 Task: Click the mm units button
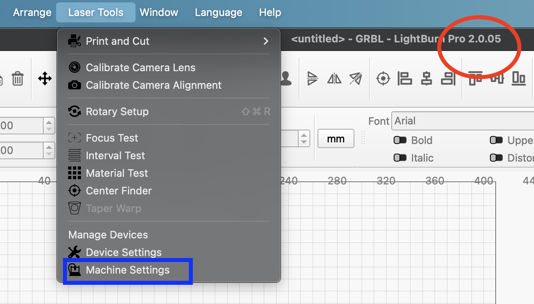[x=336, y=139]
